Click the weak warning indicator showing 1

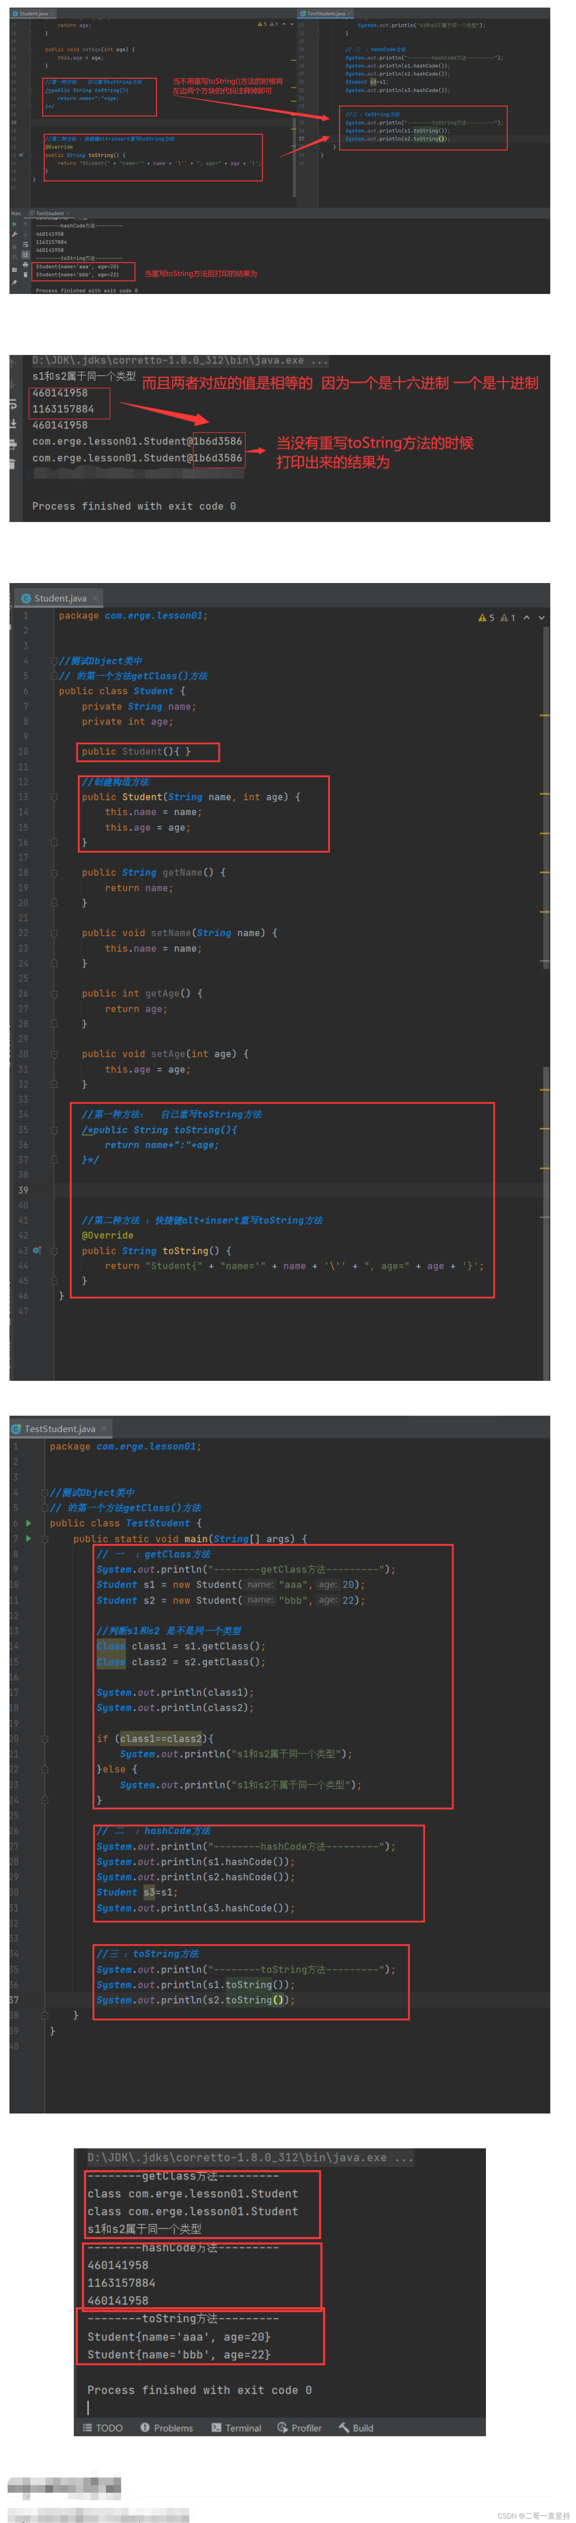click(508, 617)
